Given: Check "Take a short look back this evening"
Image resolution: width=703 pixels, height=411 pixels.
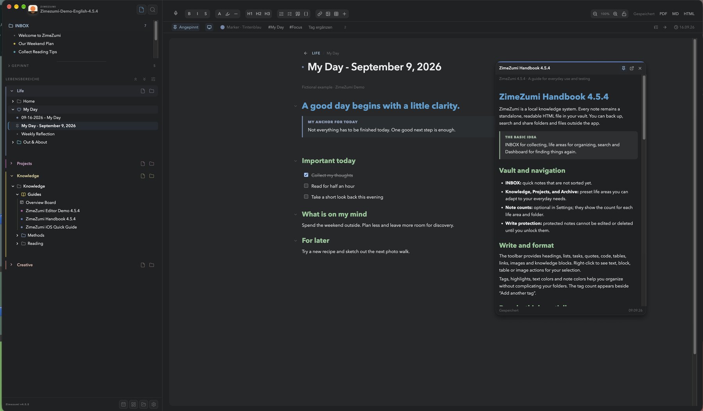Looking at the screenshot, I should [x=306, y=197].
